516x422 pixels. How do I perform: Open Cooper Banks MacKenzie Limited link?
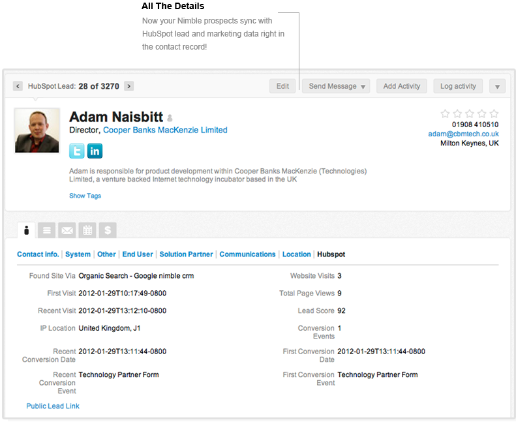click(x=165, y=130)
